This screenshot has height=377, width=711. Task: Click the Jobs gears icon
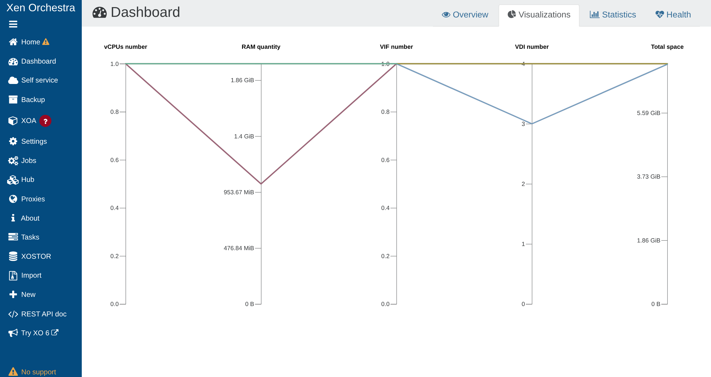13,161
